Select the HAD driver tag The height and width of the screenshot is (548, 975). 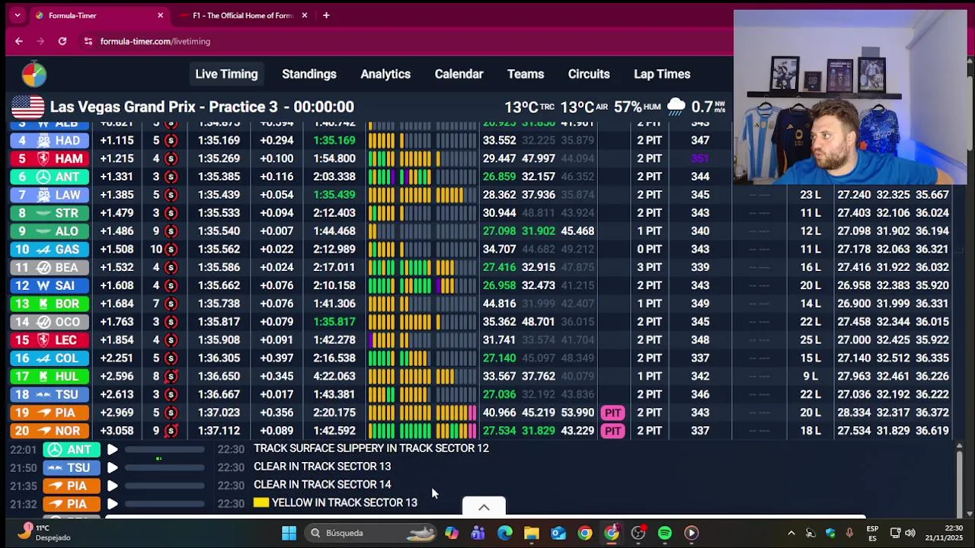tap(49, 140)
